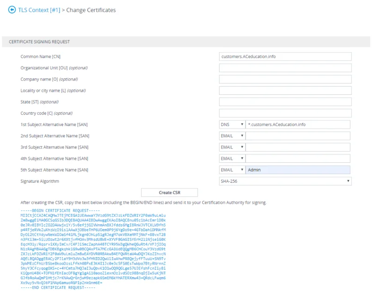Viewport: 372px width, 294px height.
Task: Open the 5th SAN type dropdown
Action: [x=232, y=170]
